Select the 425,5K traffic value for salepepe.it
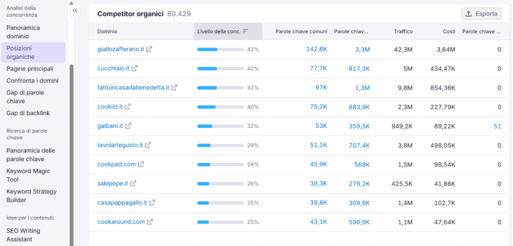 tap(402, 183)
